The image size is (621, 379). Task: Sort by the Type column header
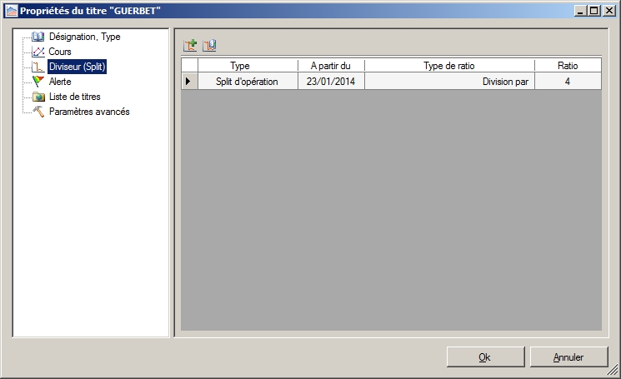tap(248, 65)
